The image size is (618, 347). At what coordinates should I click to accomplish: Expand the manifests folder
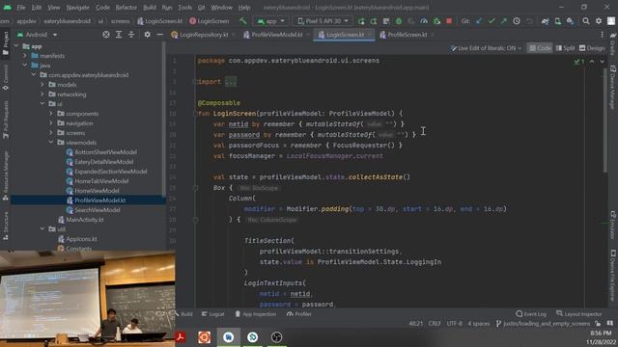point(25,56)
